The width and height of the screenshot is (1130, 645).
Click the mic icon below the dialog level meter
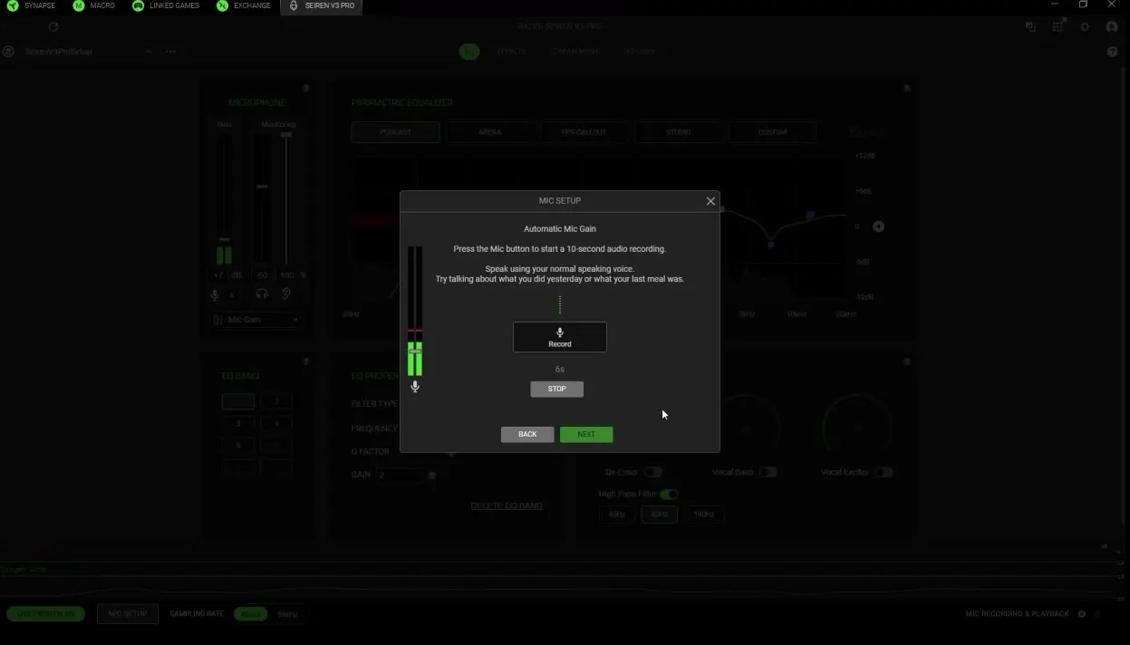pos(415,387)
